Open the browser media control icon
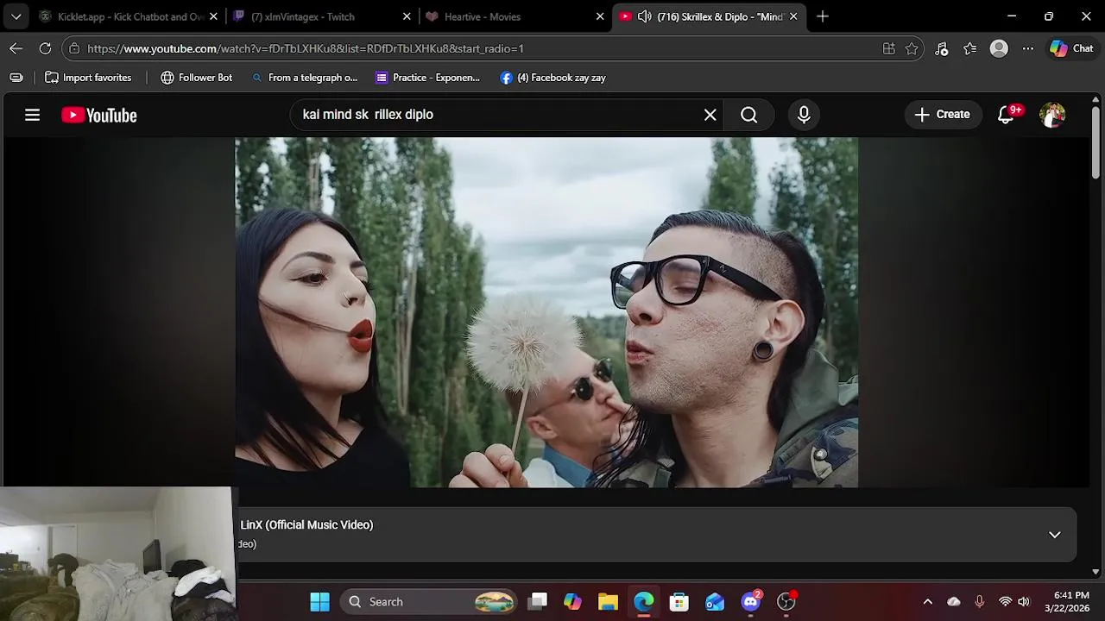Image resolution: width=1105 pixels, height=621 pixels. pos(942,48)
